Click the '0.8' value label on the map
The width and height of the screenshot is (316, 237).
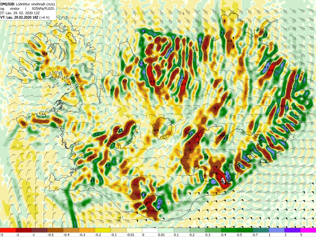click(x=206, y=157)
